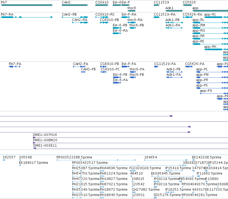Select the Adk1 gene label

tap(169, 8)
